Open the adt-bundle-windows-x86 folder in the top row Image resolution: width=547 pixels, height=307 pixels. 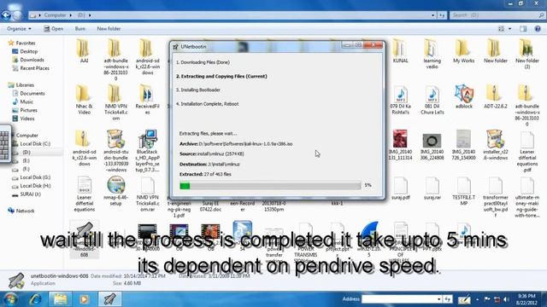[116, 59]
